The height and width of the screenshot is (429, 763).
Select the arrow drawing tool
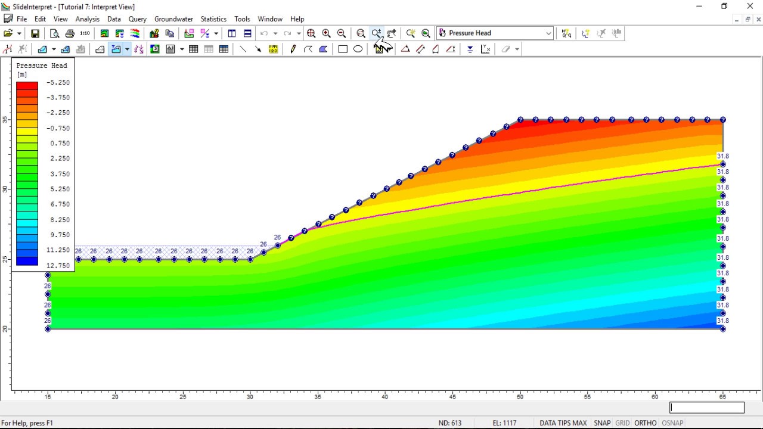pyautogui.click(x=258, y=49)
